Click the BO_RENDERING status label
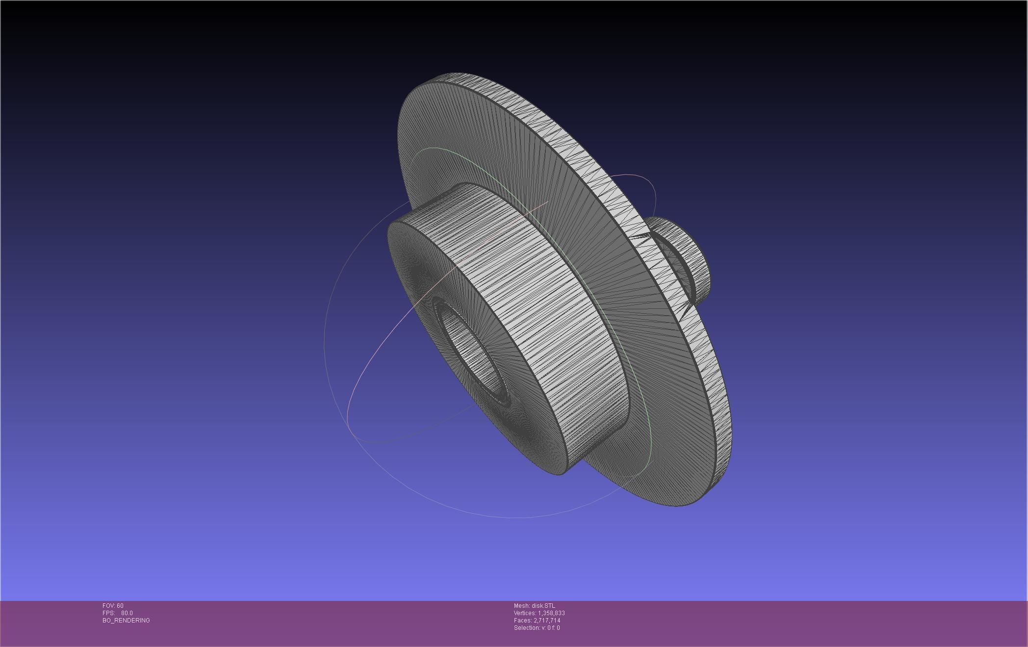The image size is (1028, 647). pos(126,621)
